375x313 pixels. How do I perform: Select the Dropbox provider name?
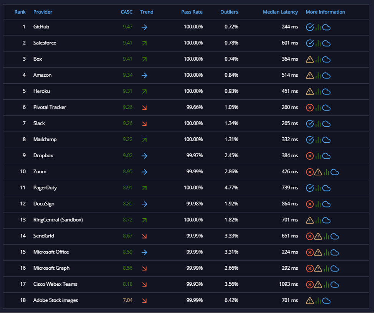43,155
